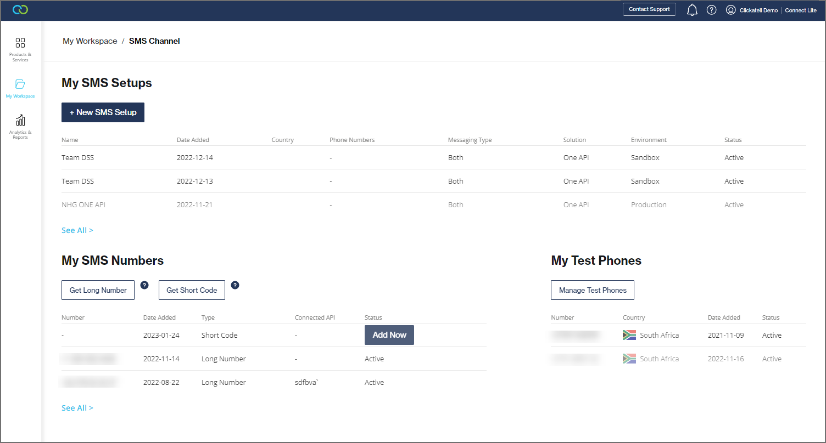
Task: Open Manage Test Phones
Action: pos(593,290)
